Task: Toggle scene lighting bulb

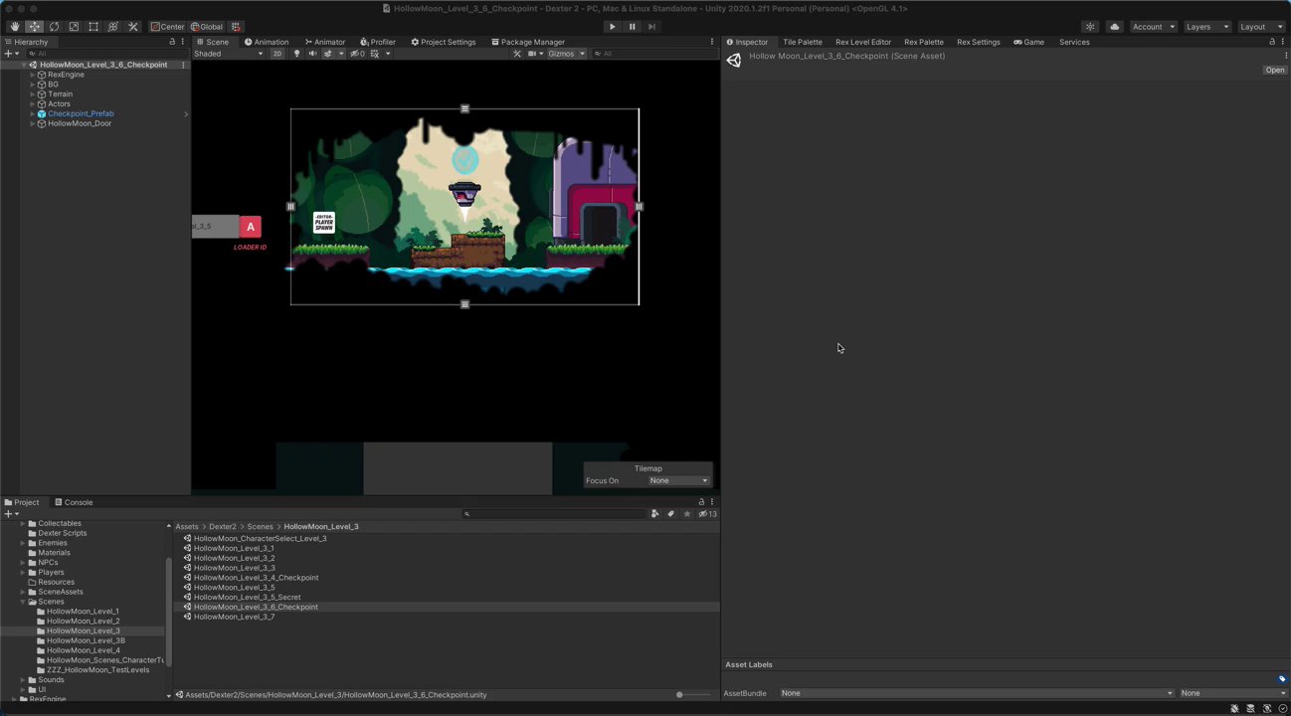Action: [296, 54]
